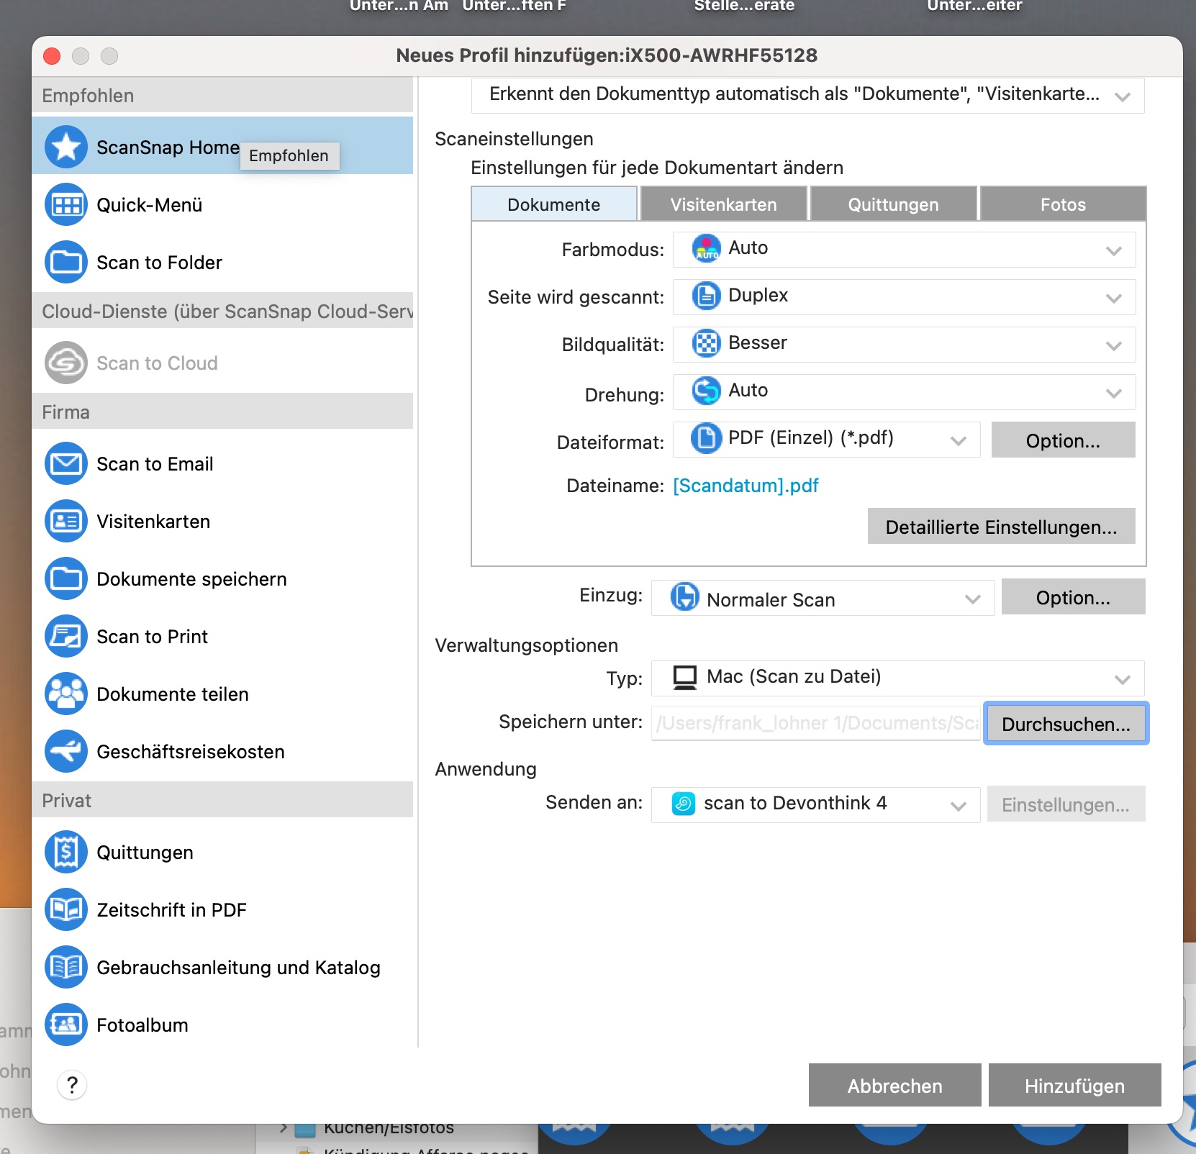The height and width of the screenshot is (1154, 1196).
Task: Select the Quick-Menü profile icon
Action: pos(66,205)
